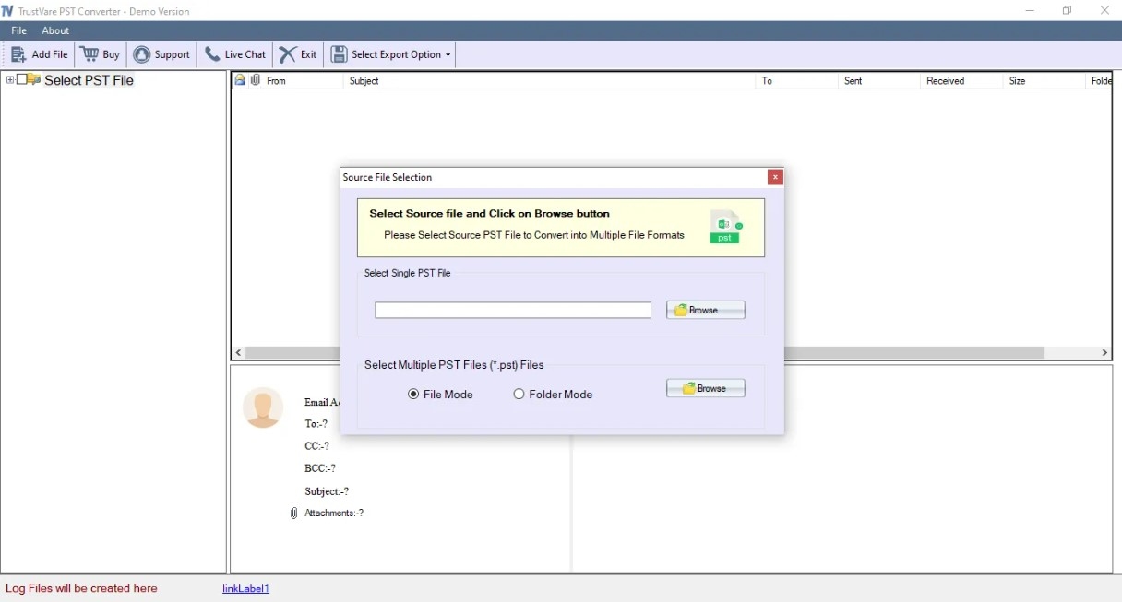1122x602 pixels.
Task: Click the pst file icon in dialog
Action: click(x=725, y=227)
